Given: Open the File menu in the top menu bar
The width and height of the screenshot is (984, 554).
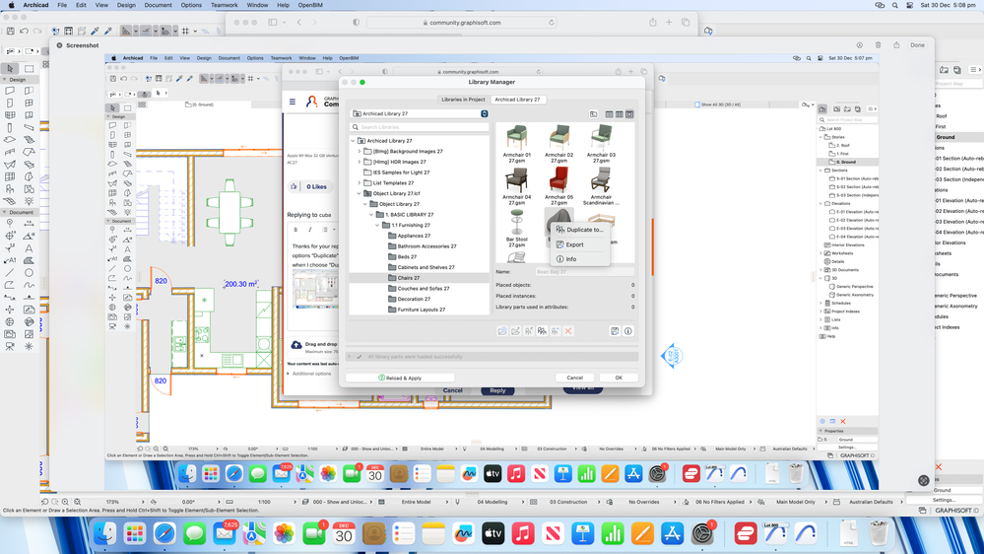Looking at the screenshot, I should pos(62,5).
